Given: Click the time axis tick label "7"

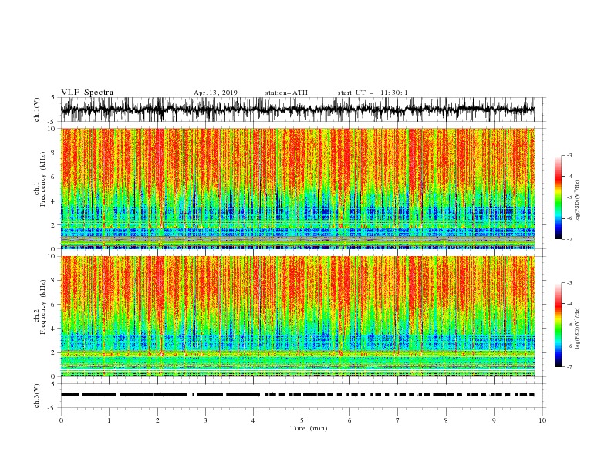Looking at the screenshot, I should [x=398, y=420].
